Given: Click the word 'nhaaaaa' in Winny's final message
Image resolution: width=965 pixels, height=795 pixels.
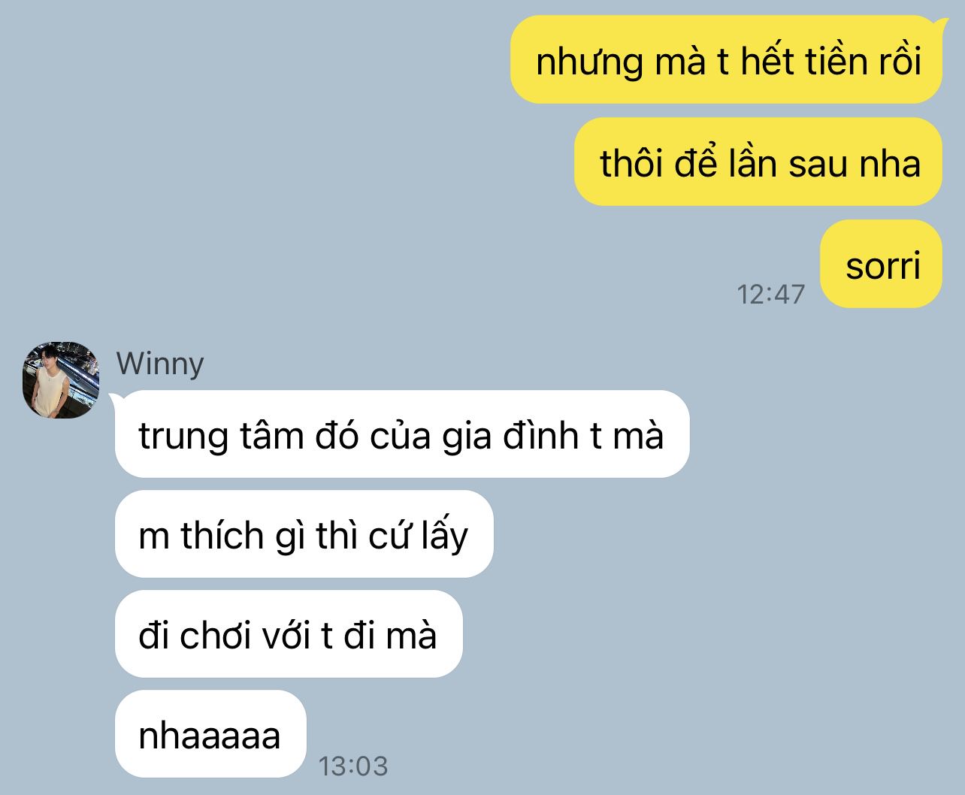Looking at the screenshot, I should pos(210,736).
